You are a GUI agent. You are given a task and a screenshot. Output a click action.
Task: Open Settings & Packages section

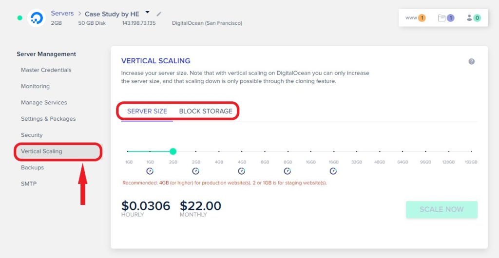[48, 119]
